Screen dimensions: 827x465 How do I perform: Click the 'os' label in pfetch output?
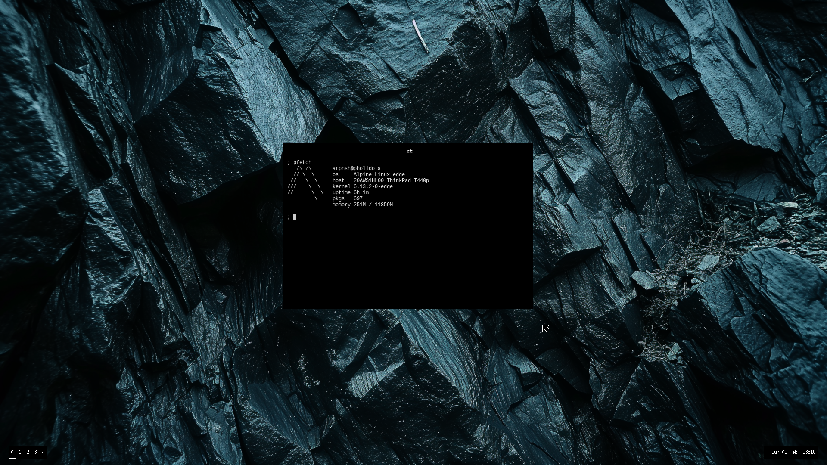pos(336,174)
